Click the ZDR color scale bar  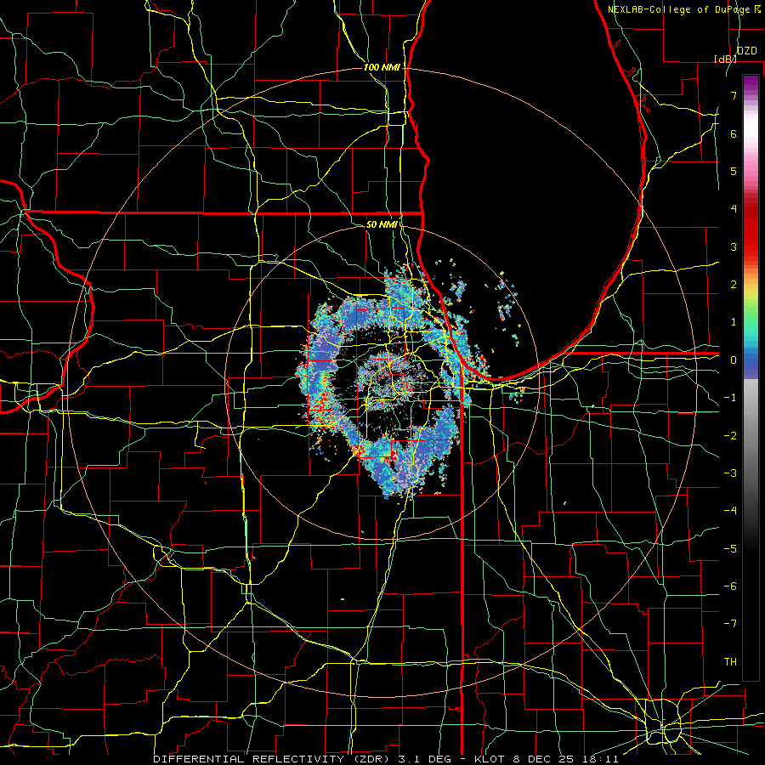point(751,377)
